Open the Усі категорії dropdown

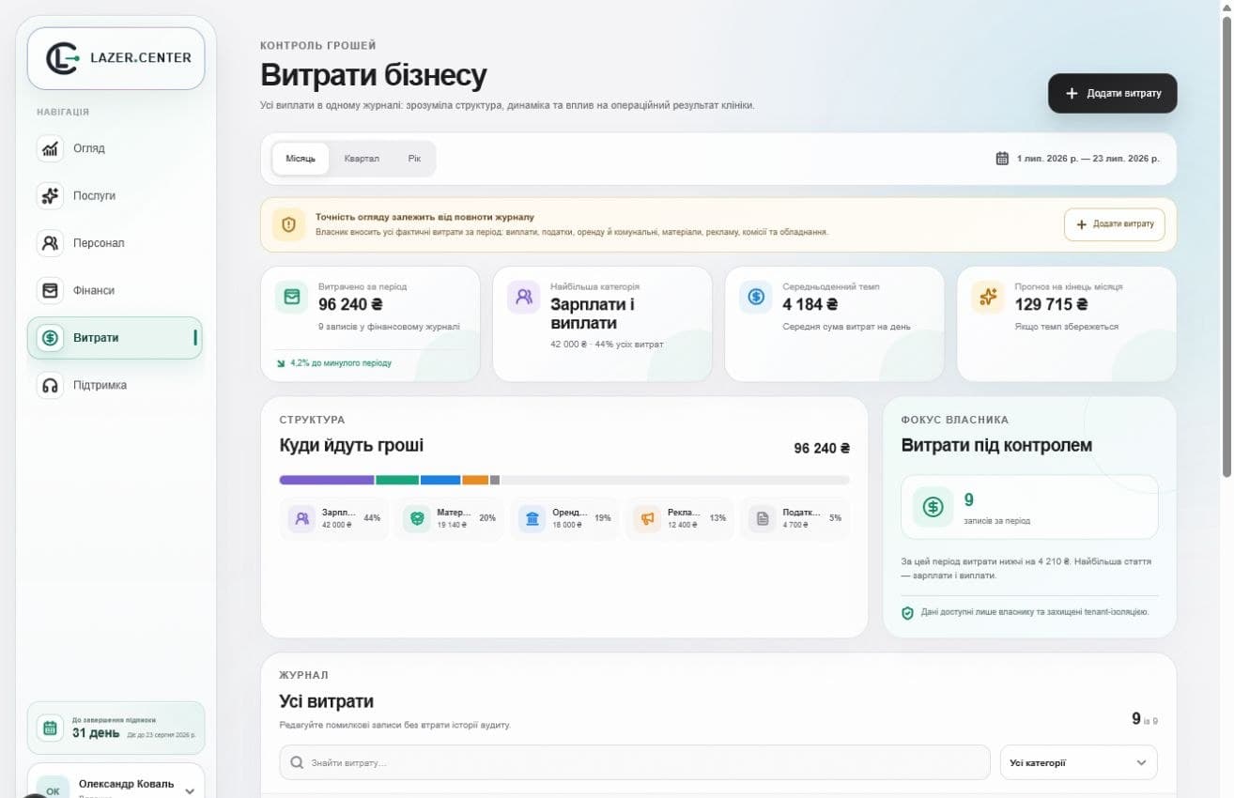tap(1078, 762)
